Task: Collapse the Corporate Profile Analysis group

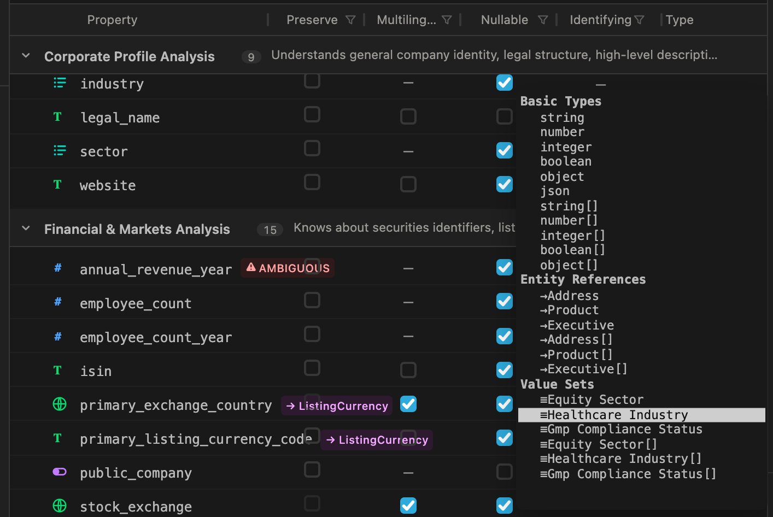Action: (26, 56)
